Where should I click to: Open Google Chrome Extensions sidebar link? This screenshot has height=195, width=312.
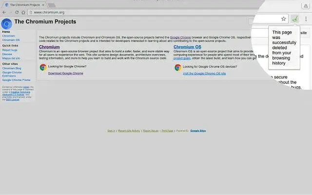12,74
